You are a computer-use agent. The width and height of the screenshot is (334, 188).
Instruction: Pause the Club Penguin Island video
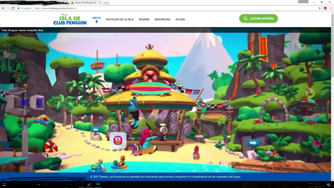(x=6, y=45)
